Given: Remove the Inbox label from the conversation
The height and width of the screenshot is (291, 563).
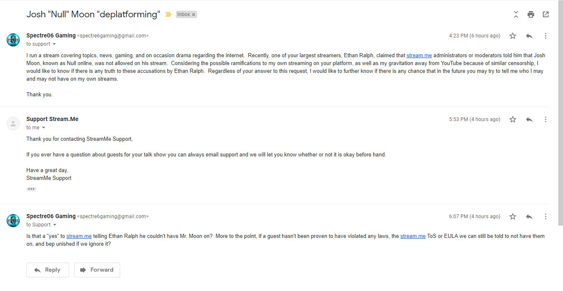Looking at the screenshot, I should click(193, 14).
